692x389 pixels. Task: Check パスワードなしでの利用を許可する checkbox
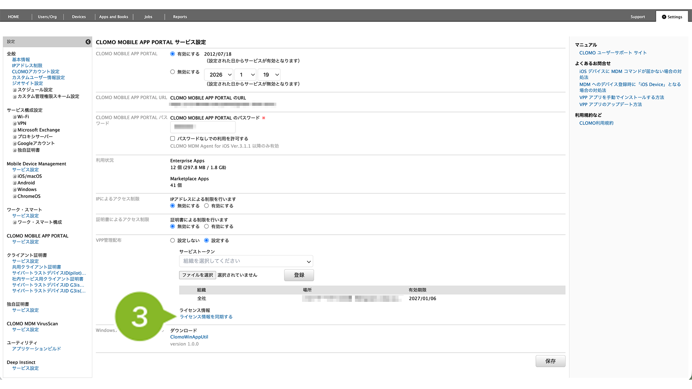172,138
